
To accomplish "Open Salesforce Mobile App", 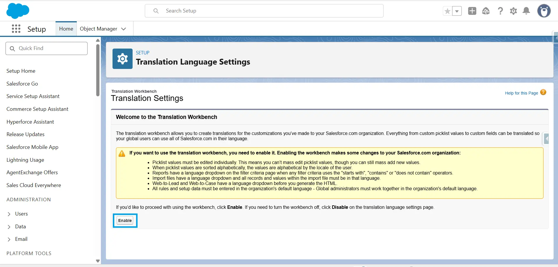I will pyautogui.click(x=32, y=147).
